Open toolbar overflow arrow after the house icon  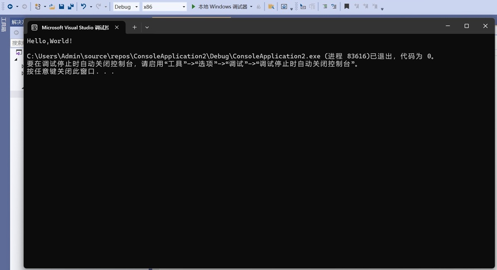(x=292, y=9)
